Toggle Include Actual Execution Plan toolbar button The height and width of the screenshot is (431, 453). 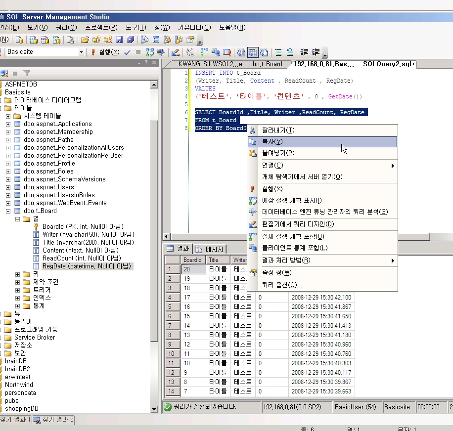(x=204, y=52)
